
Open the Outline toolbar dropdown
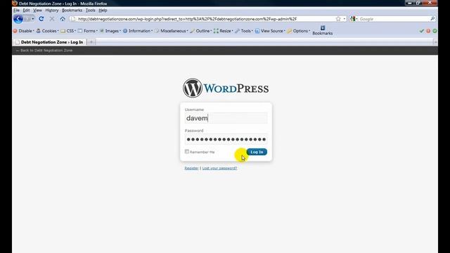(201, 31)
